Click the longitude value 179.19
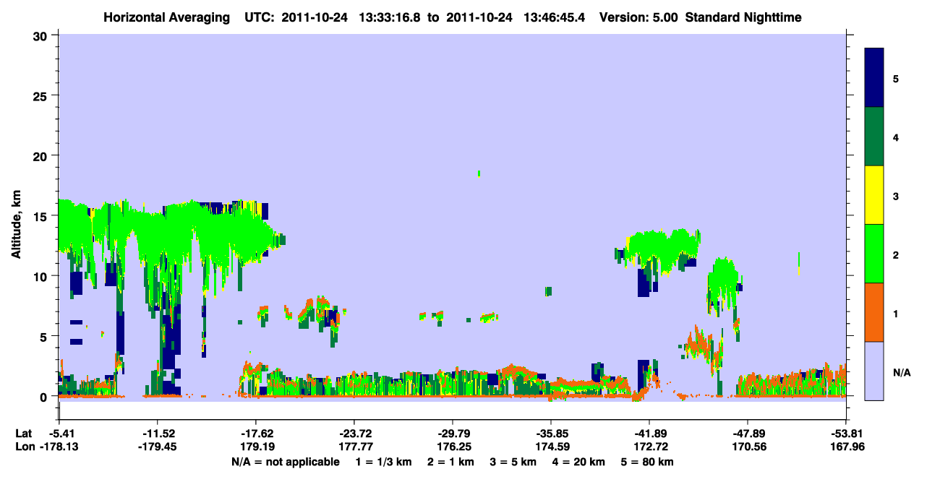940x482 pixels. (256, 447)
